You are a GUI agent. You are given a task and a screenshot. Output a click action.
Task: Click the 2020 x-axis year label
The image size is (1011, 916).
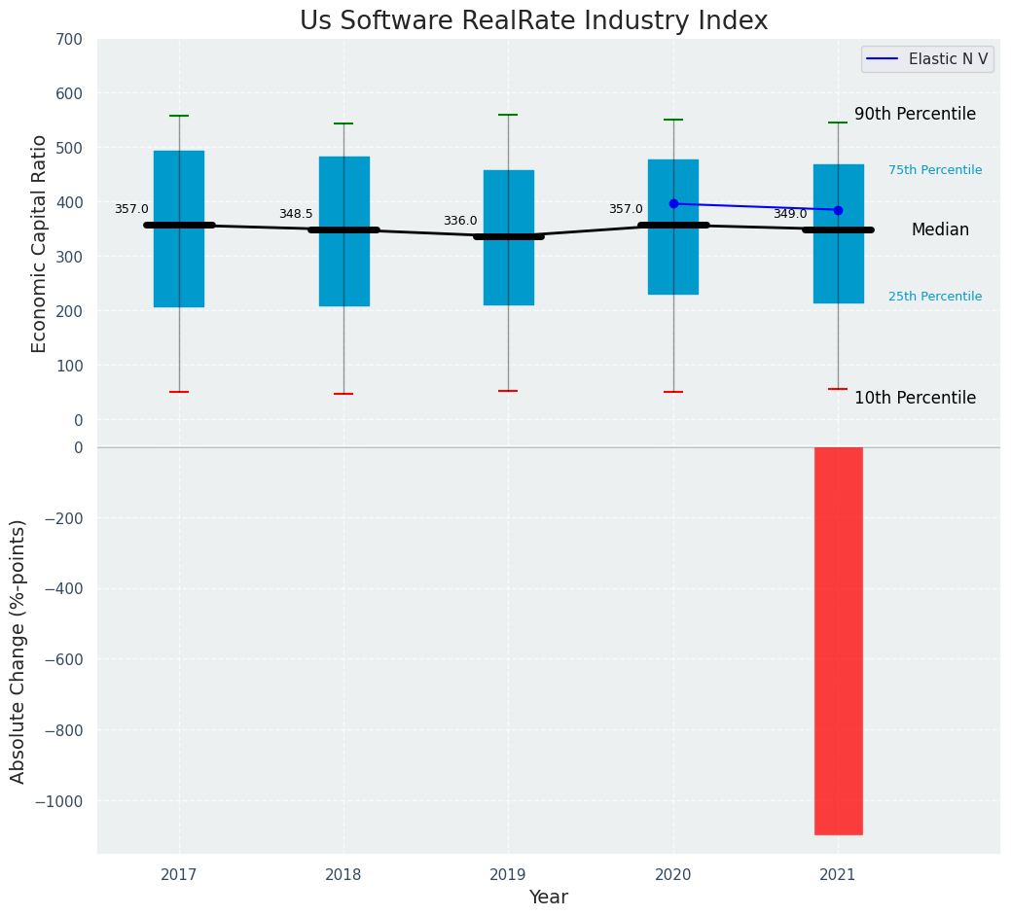(673, 875)
